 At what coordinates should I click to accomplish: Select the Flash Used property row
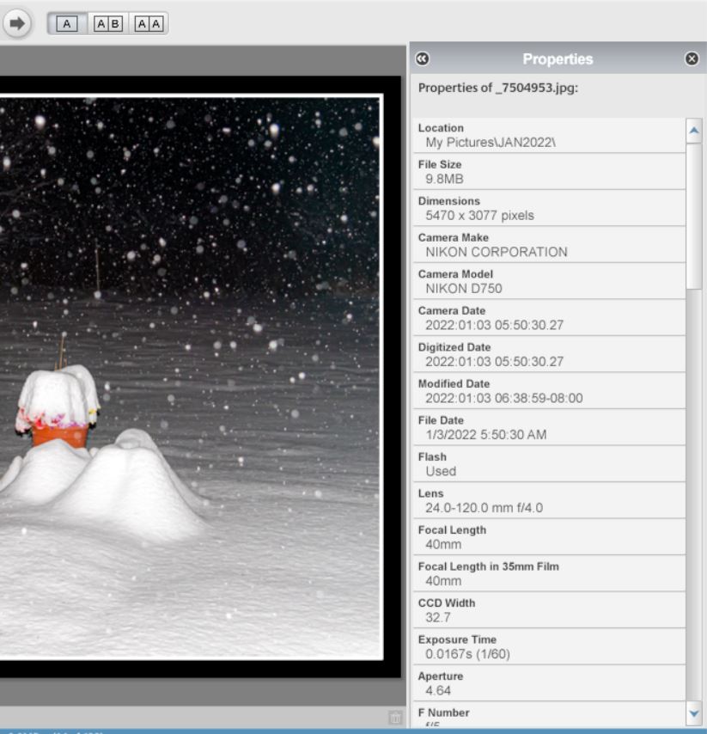[x=548, y=464]
